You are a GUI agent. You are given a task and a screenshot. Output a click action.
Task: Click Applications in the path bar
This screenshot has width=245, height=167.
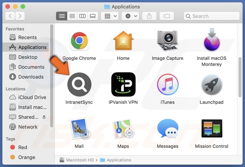tap(116, 160)
